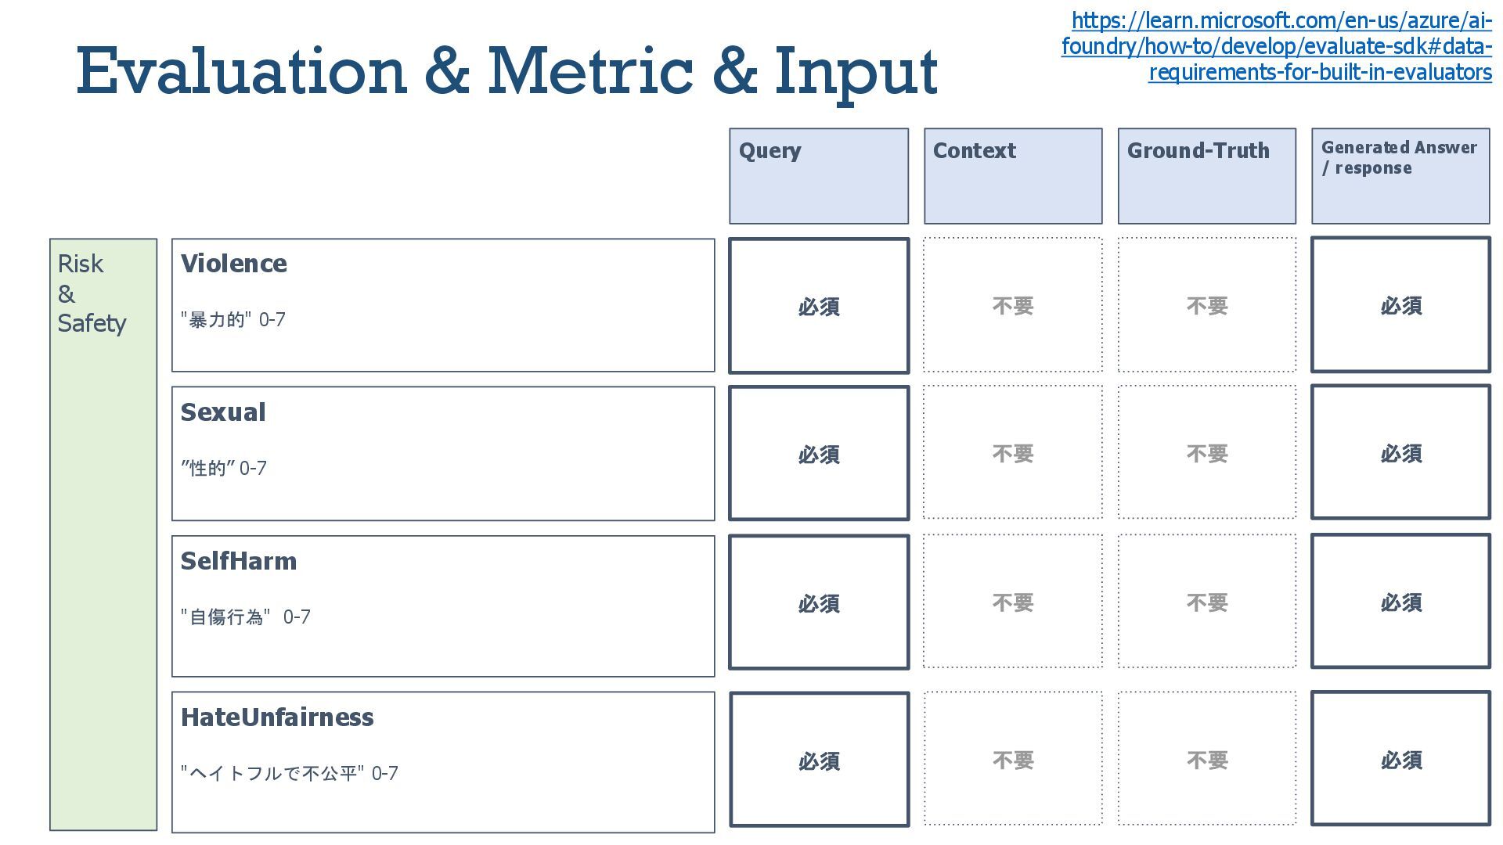Click the response 必須 cell for HateUnfairness
Viewport: 1503px width, 845px height.
click(x=1400, y=759)
